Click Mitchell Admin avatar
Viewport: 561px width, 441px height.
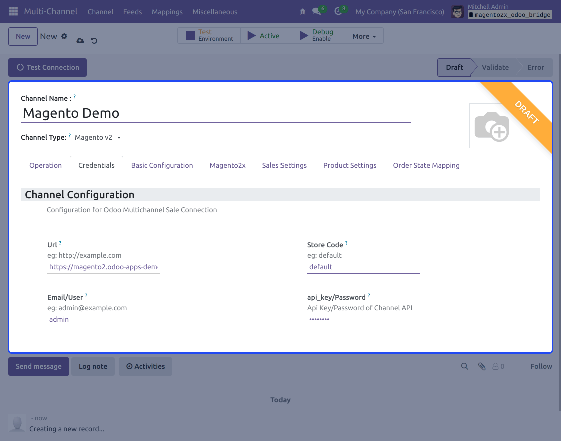point(457,12)
